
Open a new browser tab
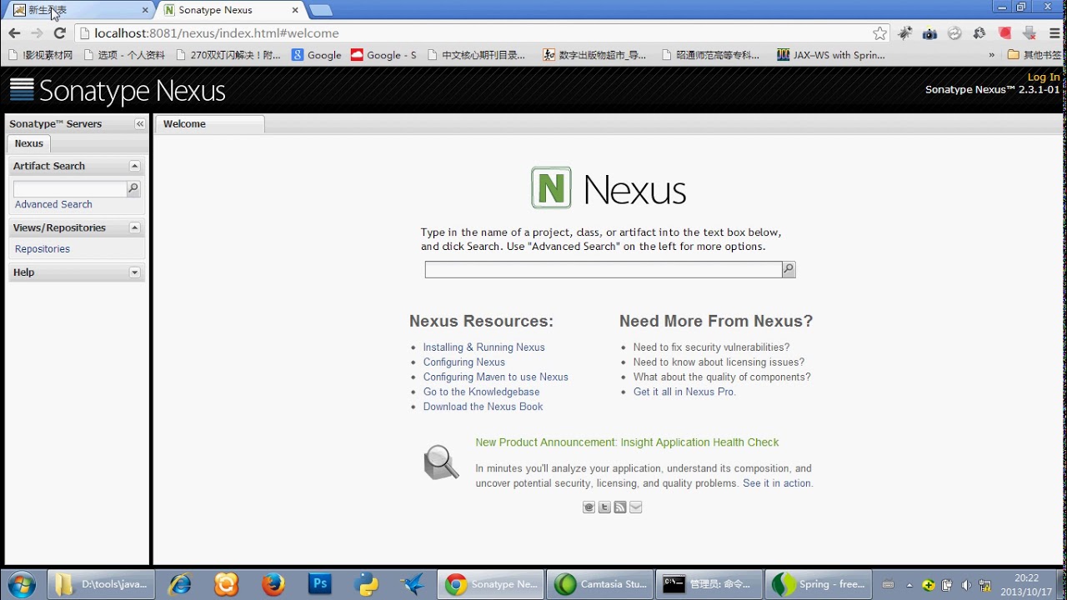321,10
